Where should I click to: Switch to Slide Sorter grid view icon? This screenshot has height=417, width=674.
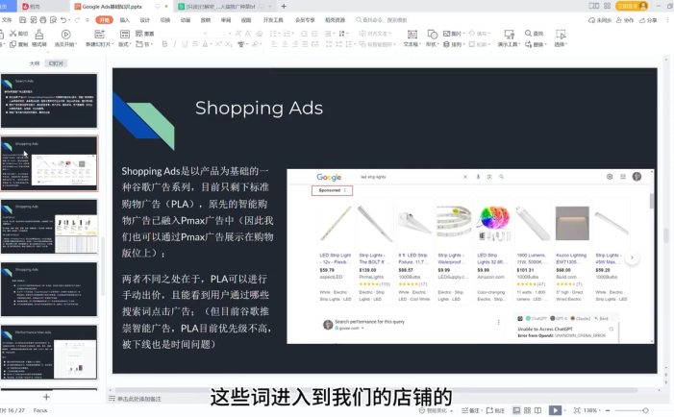pyautogui.click(x=528, y=410)
